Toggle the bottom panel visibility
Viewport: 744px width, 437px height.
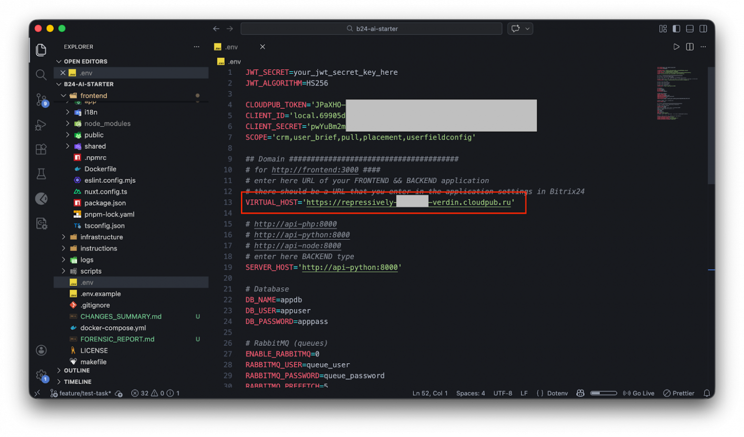pos(690,29)
